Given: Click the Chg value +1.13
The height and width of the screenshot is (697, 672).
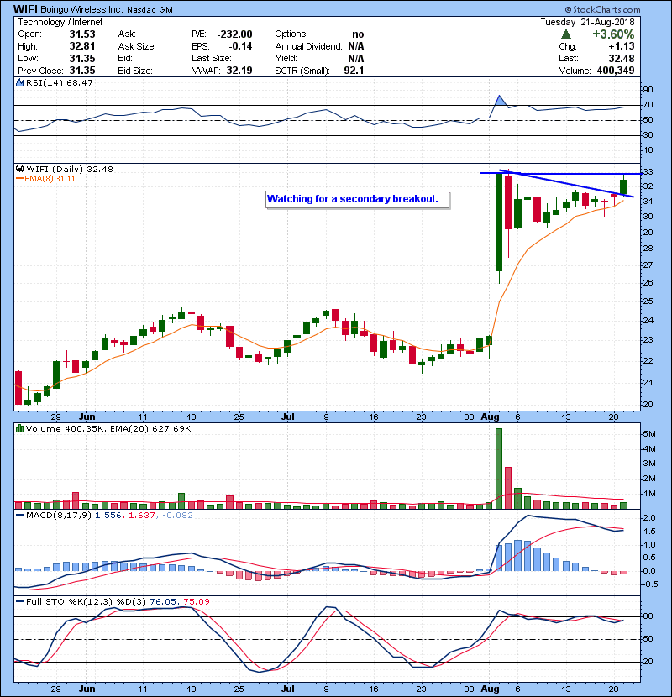Looking at the screenshot, I should (x=622, y=46).
